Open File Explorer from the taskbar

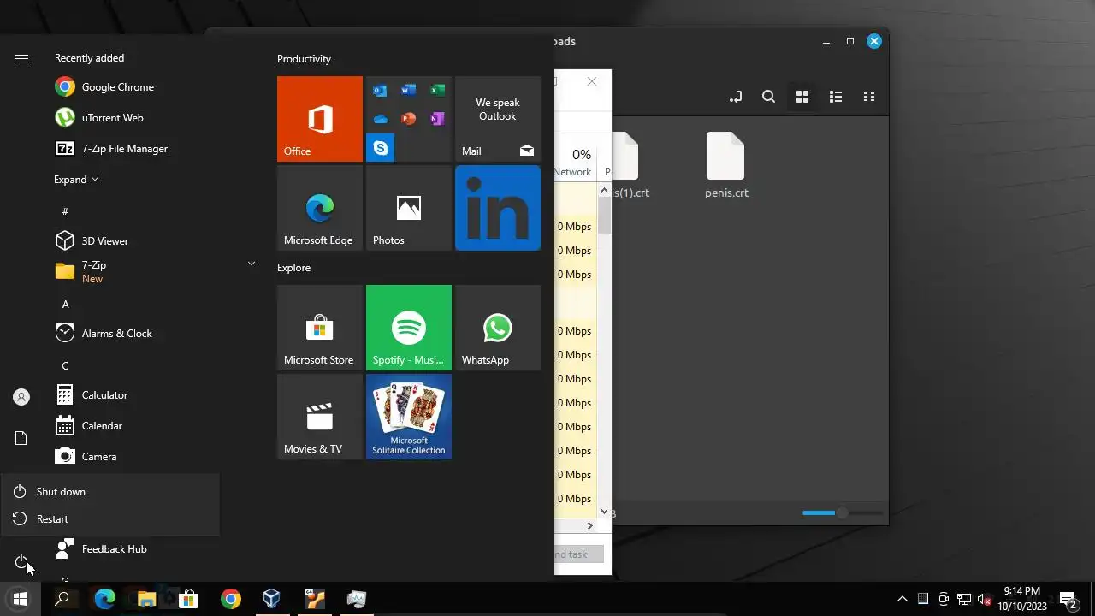(x=146, y=599)
